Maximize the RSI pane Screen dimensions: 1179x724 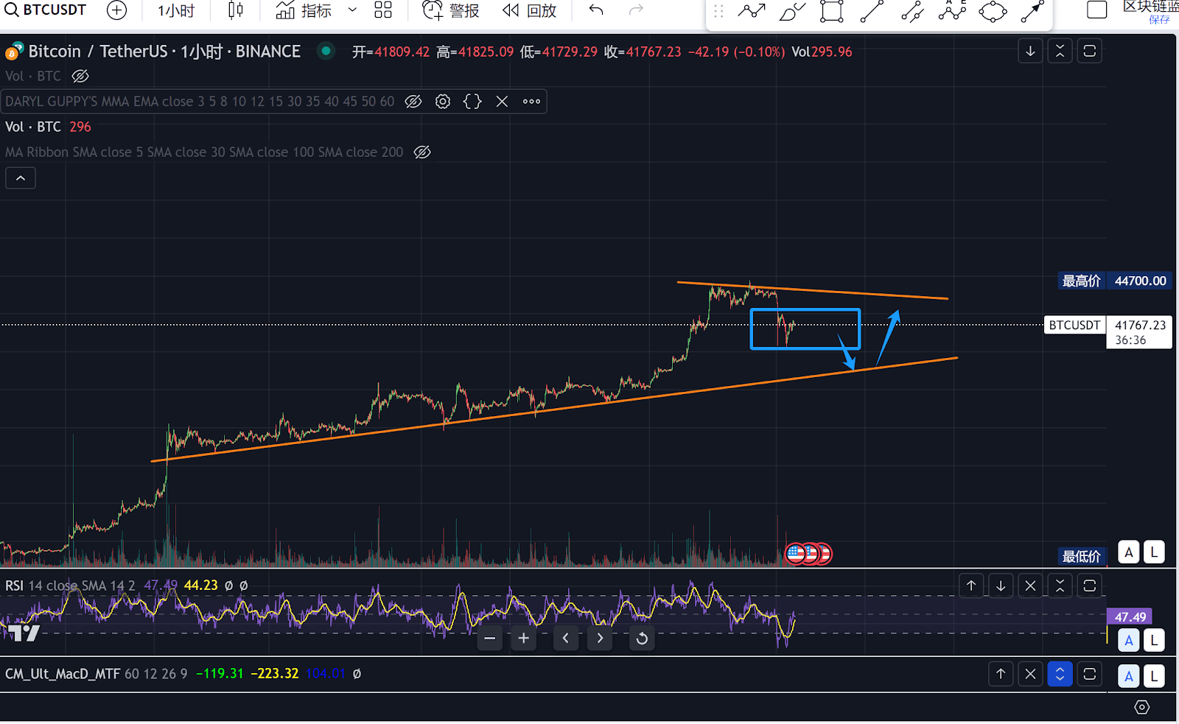pos(1089,586)
